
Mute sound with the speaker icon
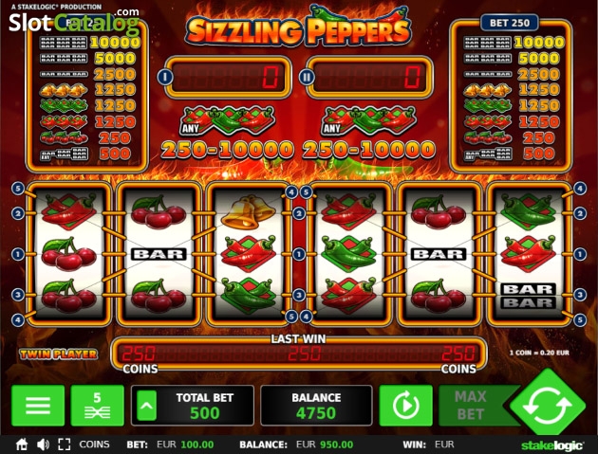pyautogui.click(x=43, y=445)
